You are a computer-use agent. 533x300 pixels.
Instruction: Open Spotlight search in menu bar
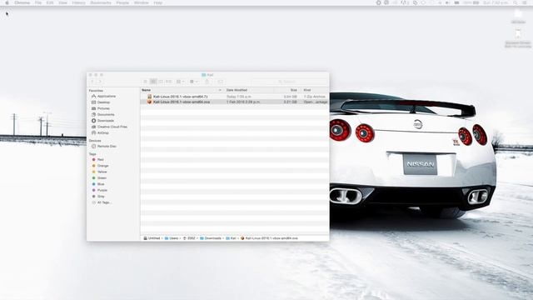click(x=516, y=2)
